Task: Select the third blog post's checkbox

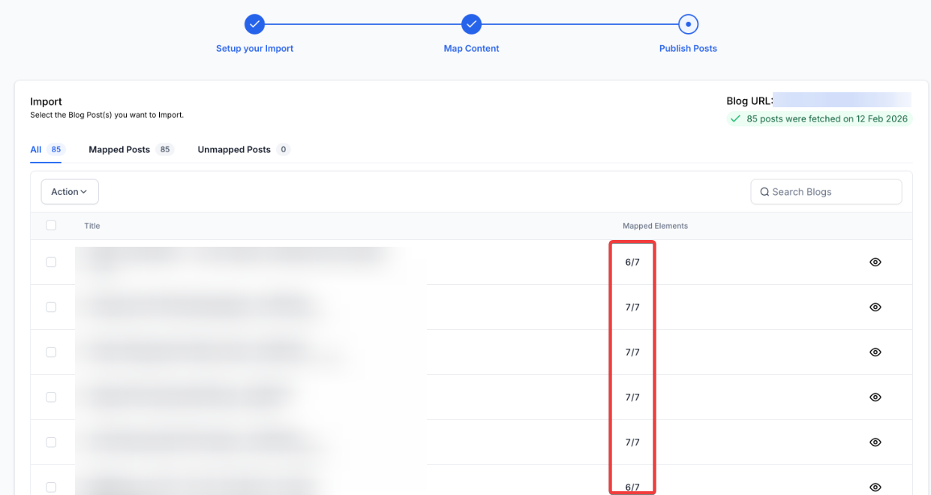Action: point(51,352)
